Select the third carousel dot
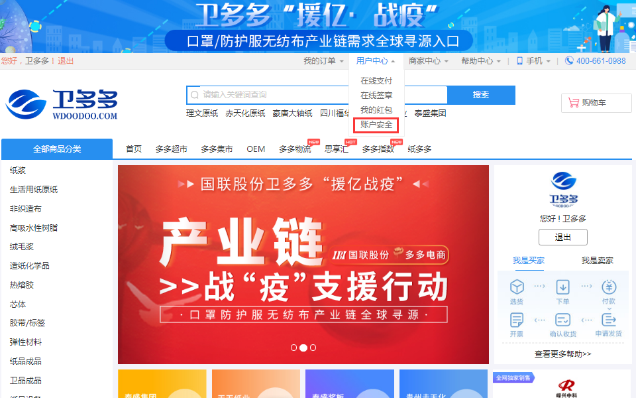 click(x=313, y=348)
